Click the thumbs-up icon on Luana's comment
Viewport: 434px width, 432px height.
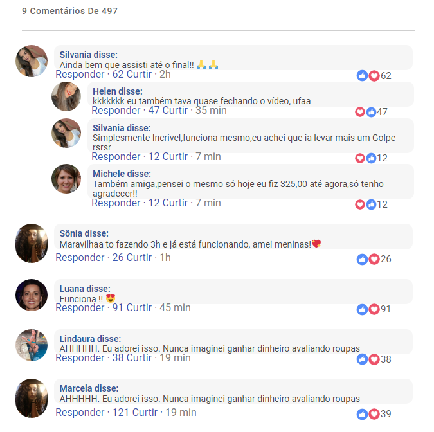pos(362,309)
